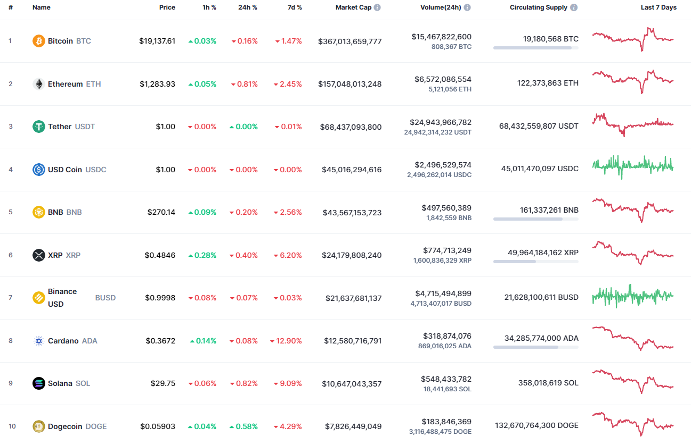Select the Ethereum logo icon
Viewport: 691px width, 445px height.
point(38,83)
